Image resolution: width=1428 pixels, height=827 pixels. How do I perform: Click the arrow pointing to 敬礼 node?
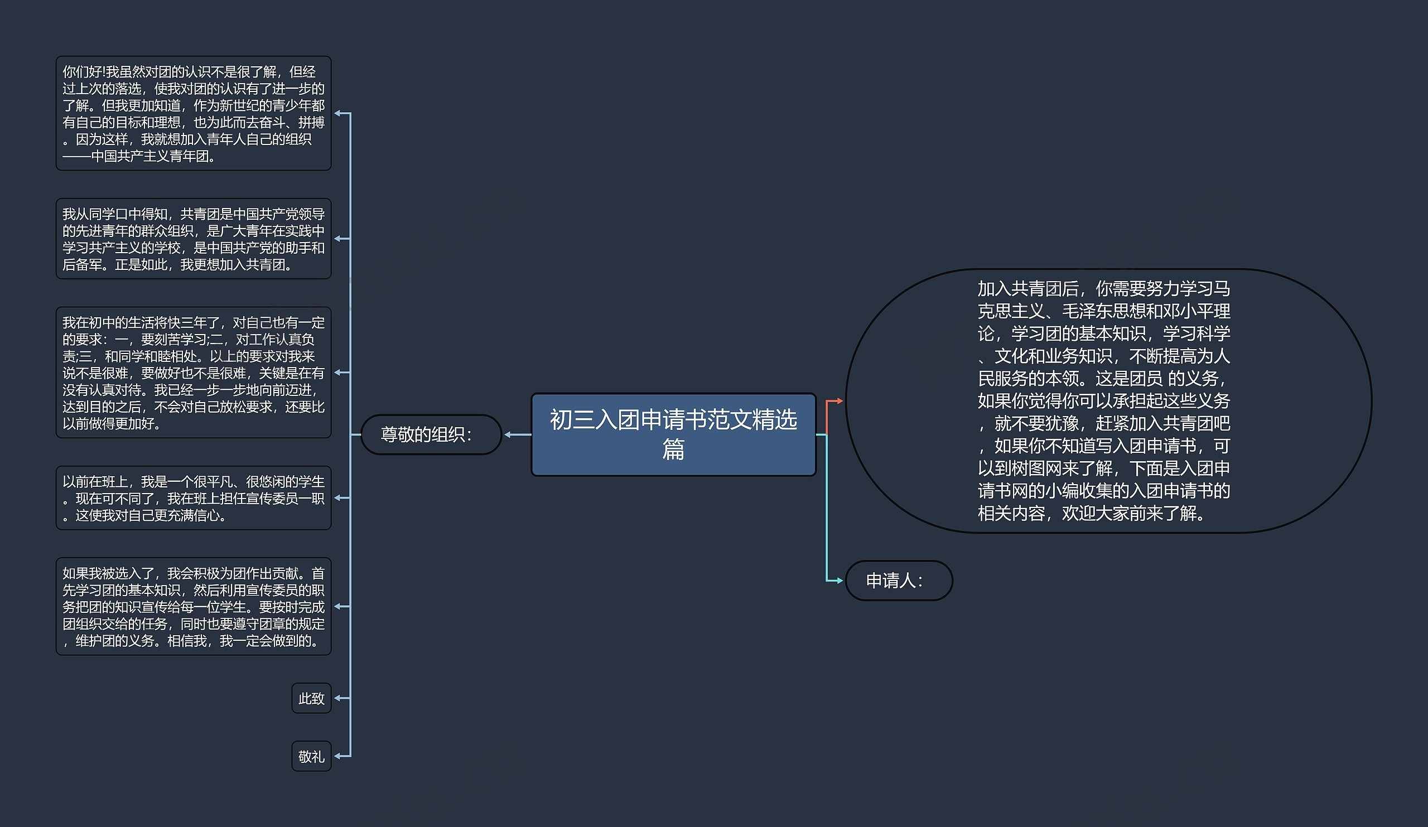[x=338, y=756]
